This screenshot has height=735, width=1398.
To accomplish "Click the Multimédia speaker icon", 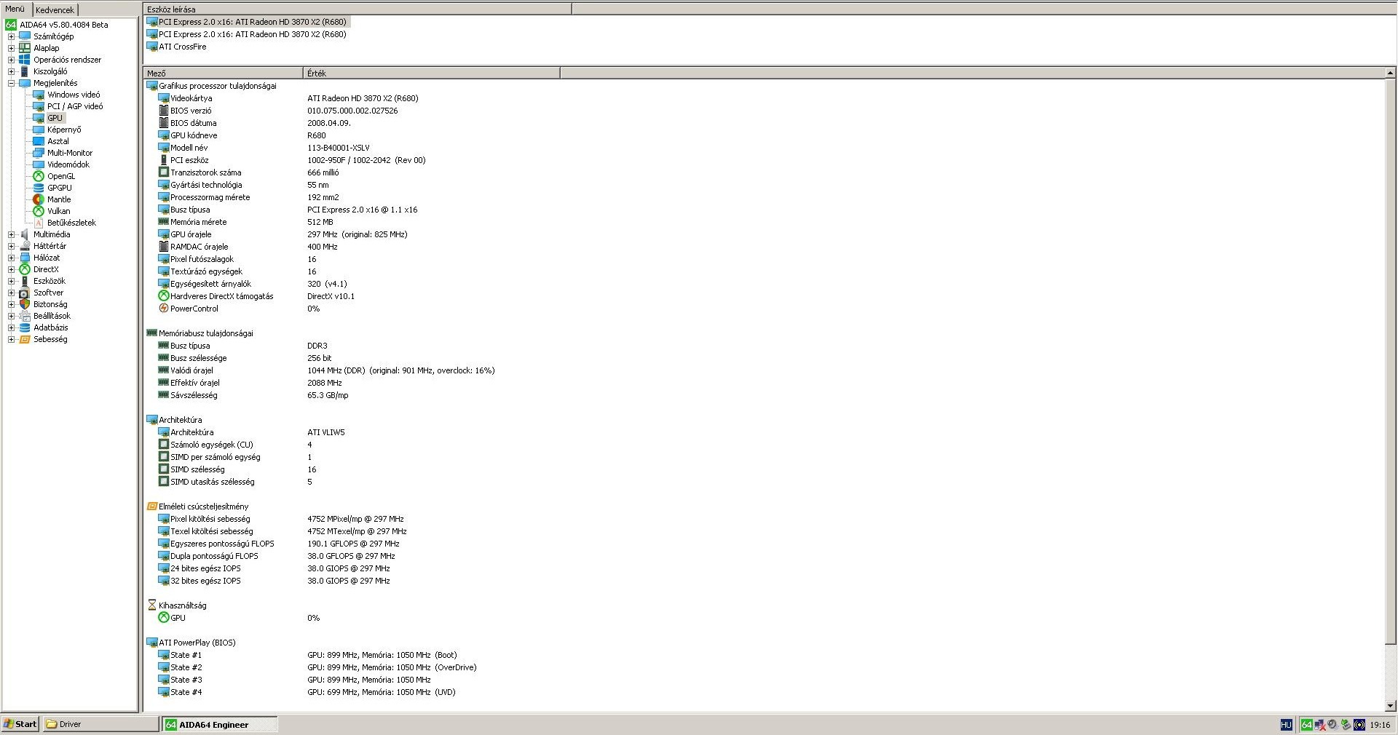I will click(25, 234).
